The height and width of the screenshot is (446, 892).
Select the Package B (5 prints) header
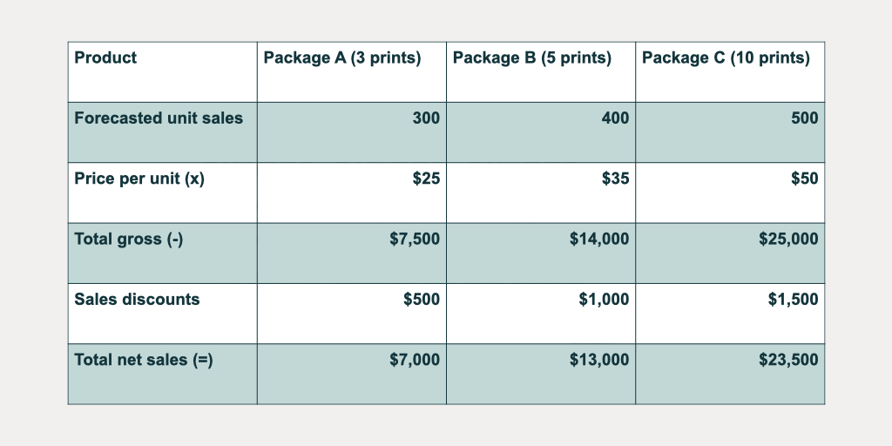532,58
